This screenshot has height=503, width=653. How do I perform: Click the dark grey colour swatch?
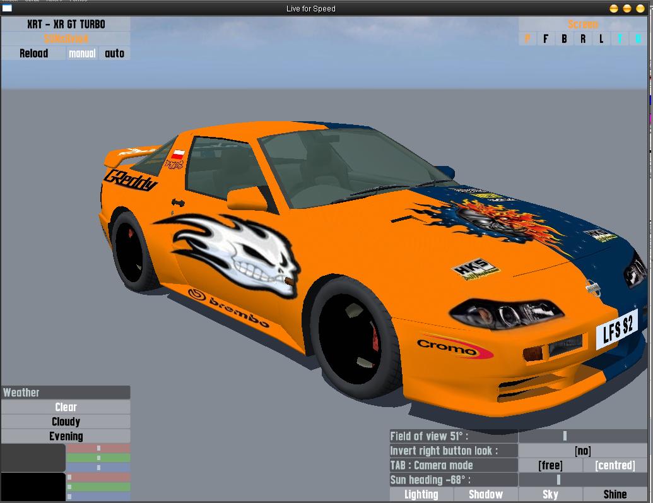[x=33, y=458]
